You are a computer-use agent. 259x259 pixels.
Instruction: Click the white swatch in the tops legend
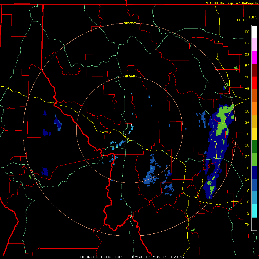[x=254, y=32]
